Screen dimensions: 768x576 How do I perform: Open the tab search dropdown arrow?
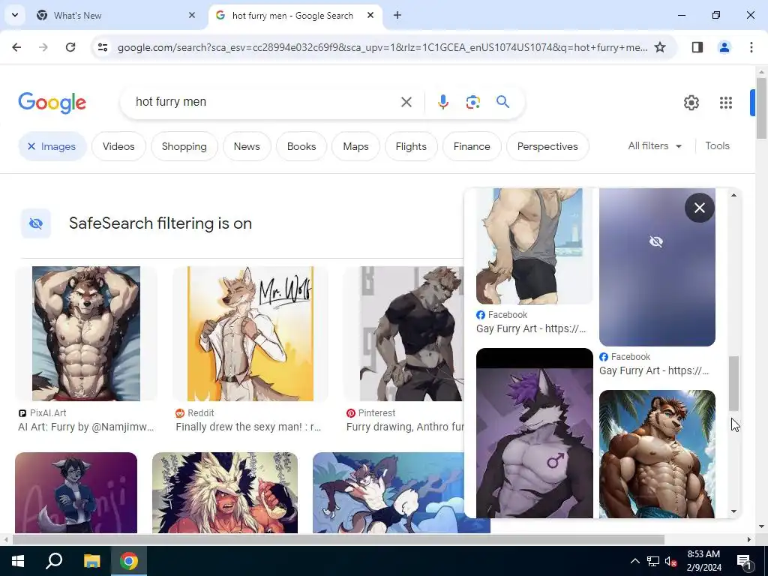(15, 15)
